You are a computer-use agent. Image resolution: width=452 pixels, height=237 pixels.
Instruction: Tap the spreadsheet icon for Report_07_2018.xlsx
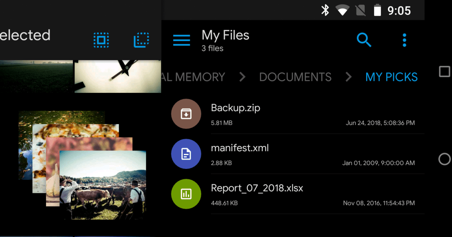pos(186,194)
